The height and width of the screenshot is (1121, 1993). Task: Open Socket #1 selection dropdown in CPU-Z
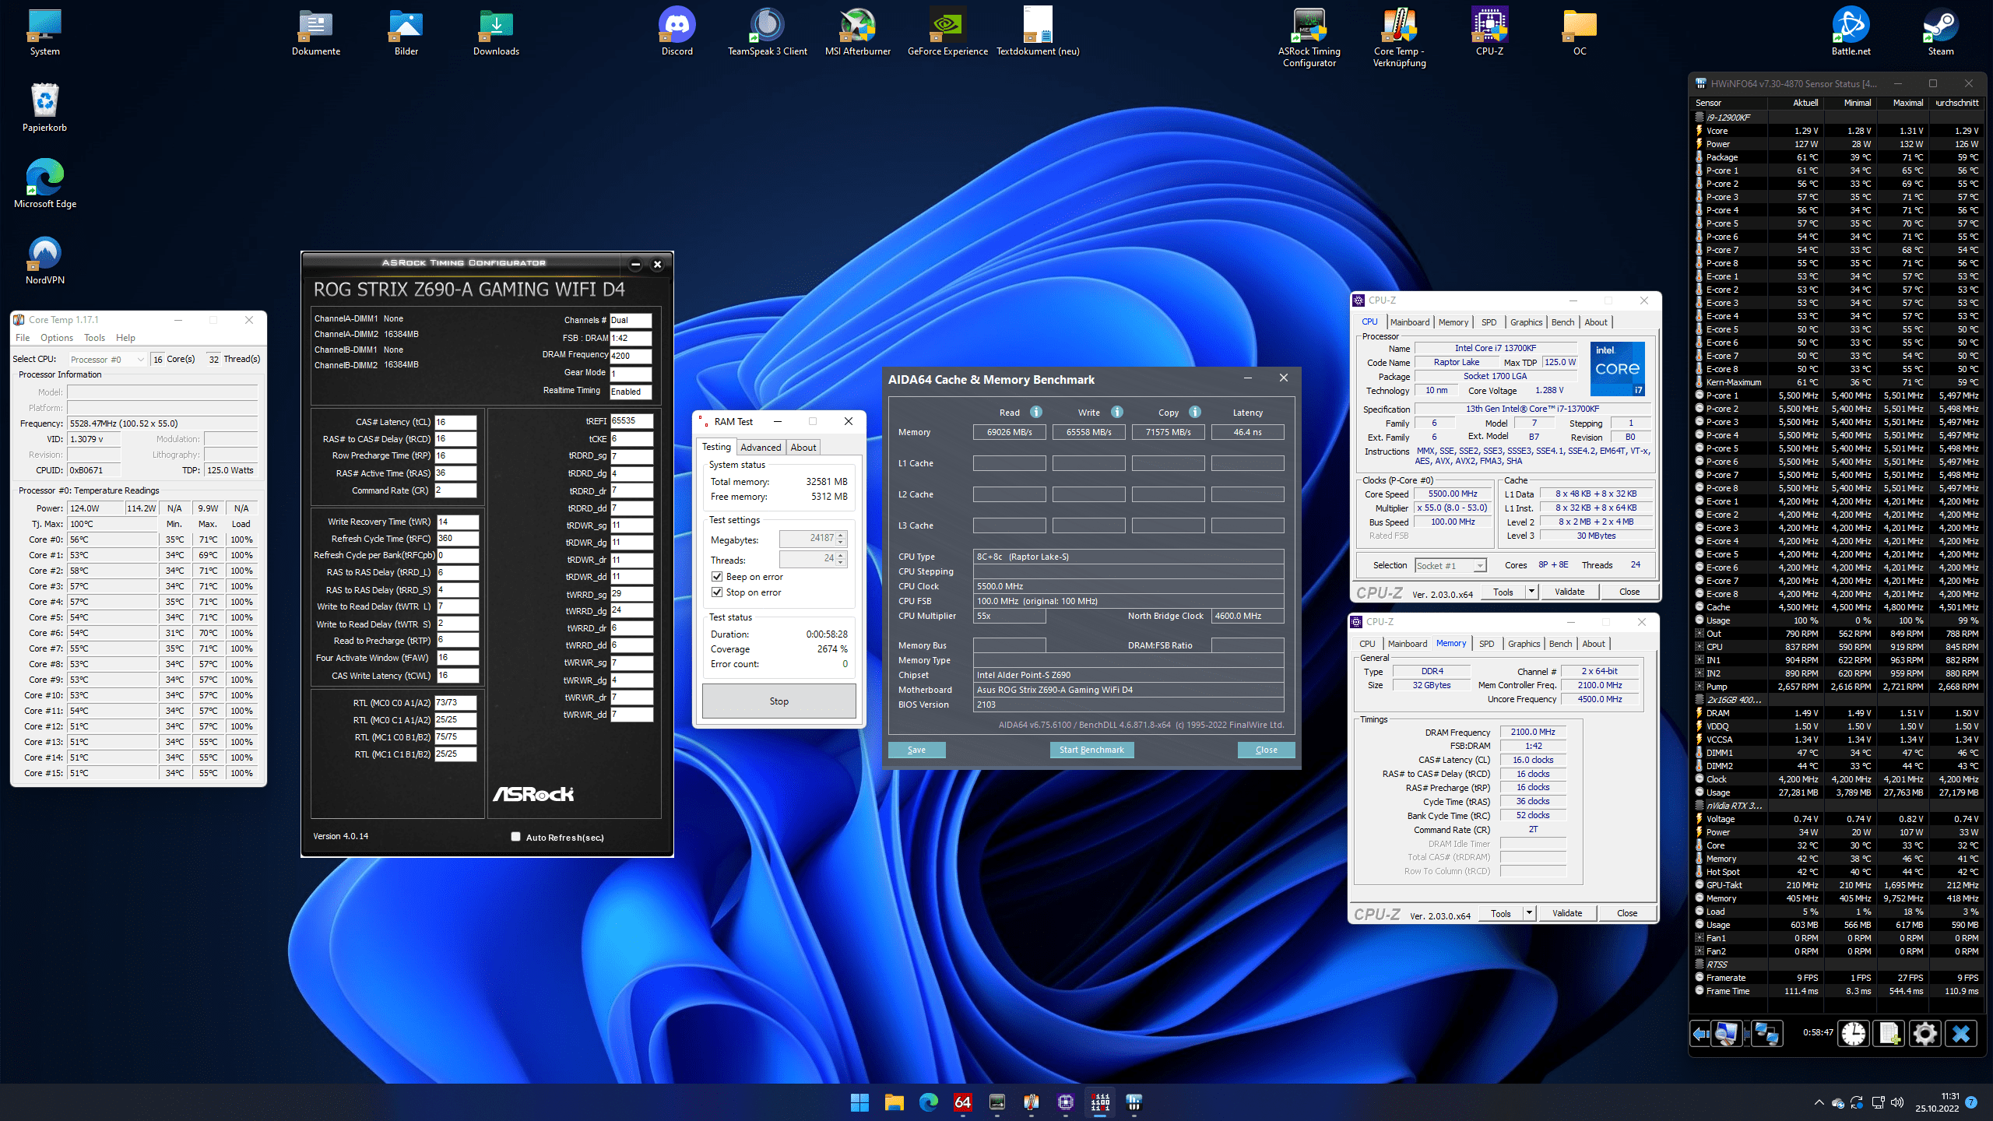[1479, 565]
